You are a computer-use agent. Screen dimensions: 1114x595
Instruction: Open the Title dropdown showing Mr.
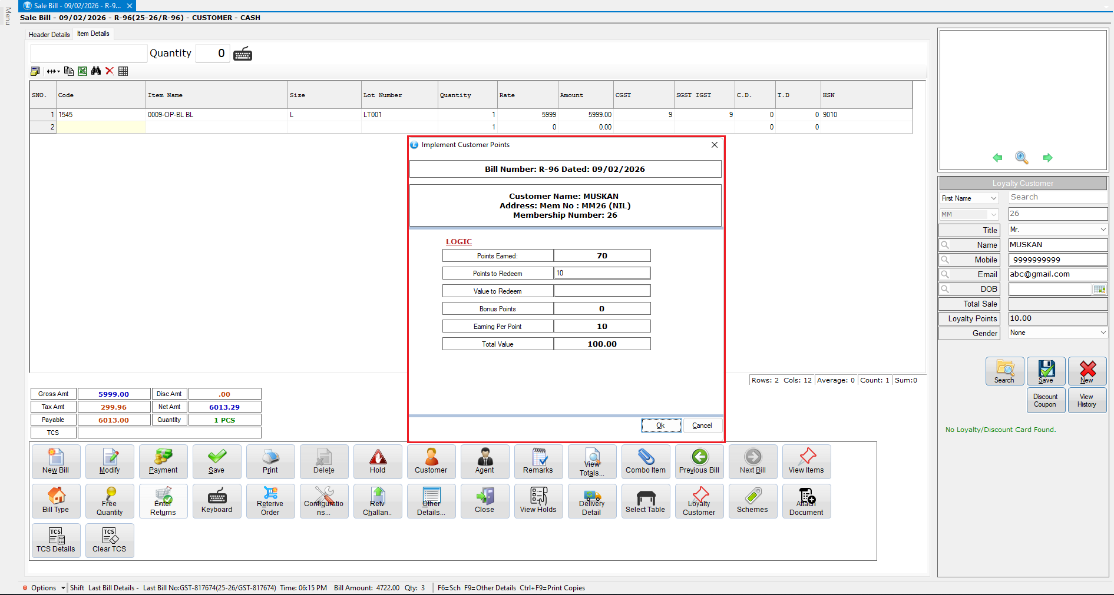[1103, 230]
